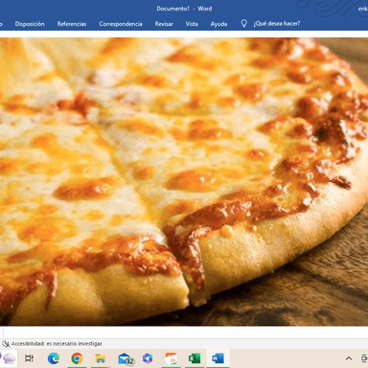
Task: Open the Mail app with 32 badge
Action: click(126, 358)
